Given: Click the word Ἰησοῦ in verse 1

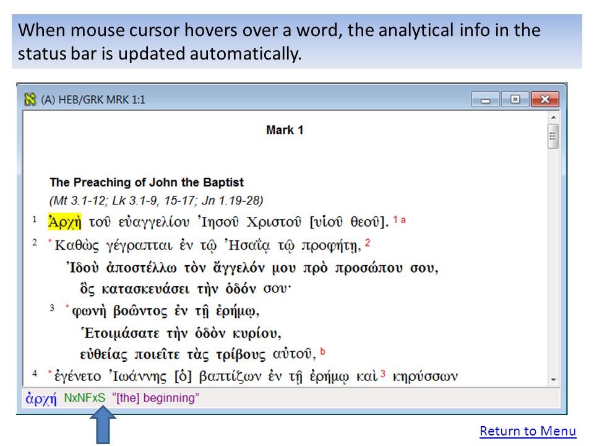Looking at the screenshot, I should [218, 222].
